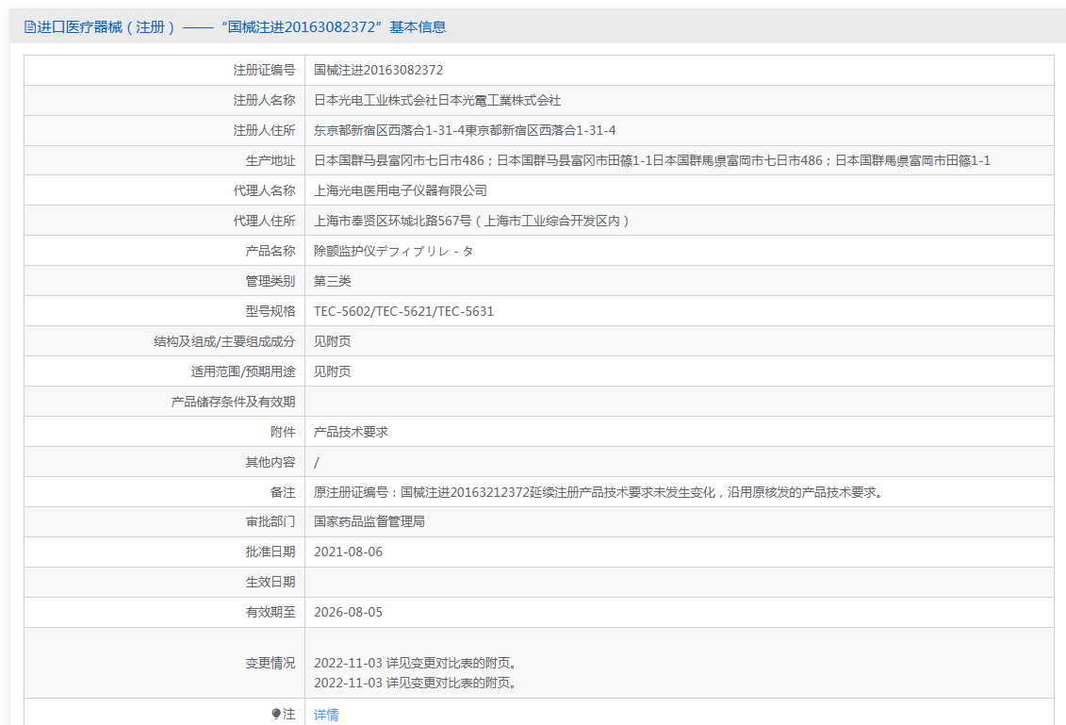Select the 生效日期 label
The height and width of the screenshot is (725, 1066).
pyautogui.click(x=271, y=583)
